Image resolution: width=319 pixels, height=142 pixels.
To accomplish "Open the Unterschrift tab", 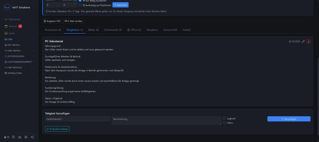I will coord(170,30).
